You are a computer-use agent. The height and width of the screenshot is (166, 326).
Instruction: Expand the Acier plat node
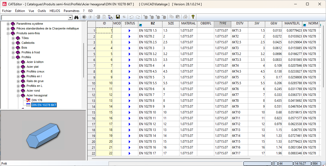18,67
